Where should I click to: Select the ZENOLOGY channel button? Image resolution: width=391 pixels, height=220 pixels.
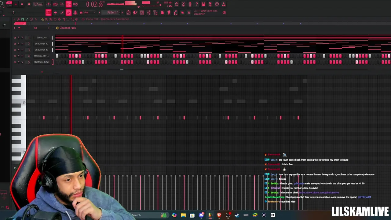coord(42,38)
